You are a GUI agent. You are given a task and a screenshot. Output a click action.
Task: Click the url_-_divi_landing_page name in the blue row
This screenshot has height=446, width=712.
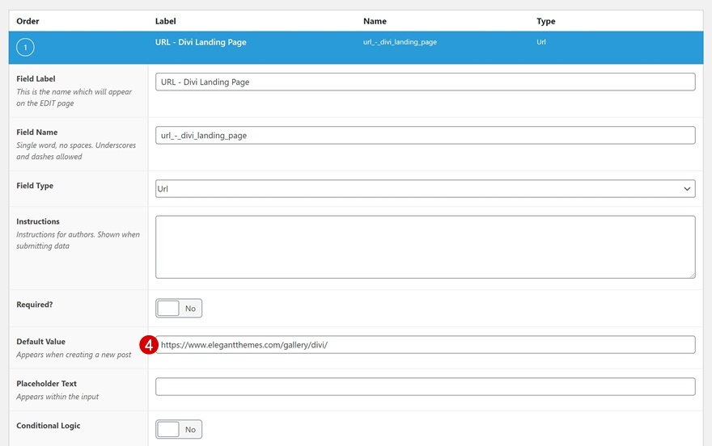click(400, 42)
